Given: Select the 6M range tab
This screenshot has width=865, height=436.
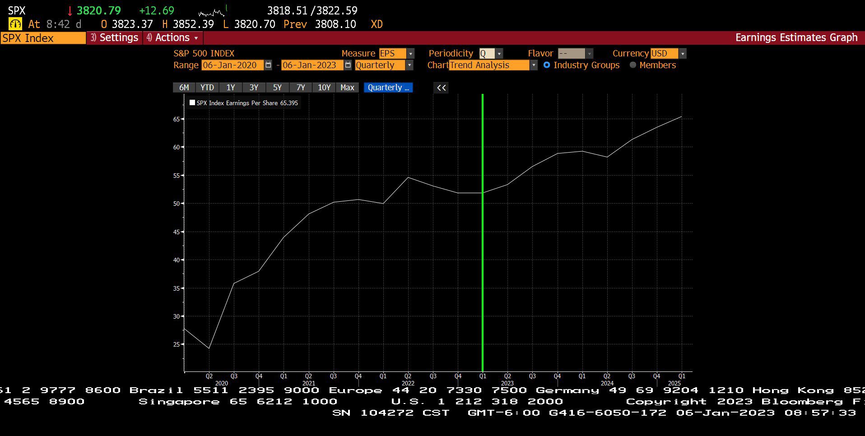Looking at the screenshot, I should (184, 88).
